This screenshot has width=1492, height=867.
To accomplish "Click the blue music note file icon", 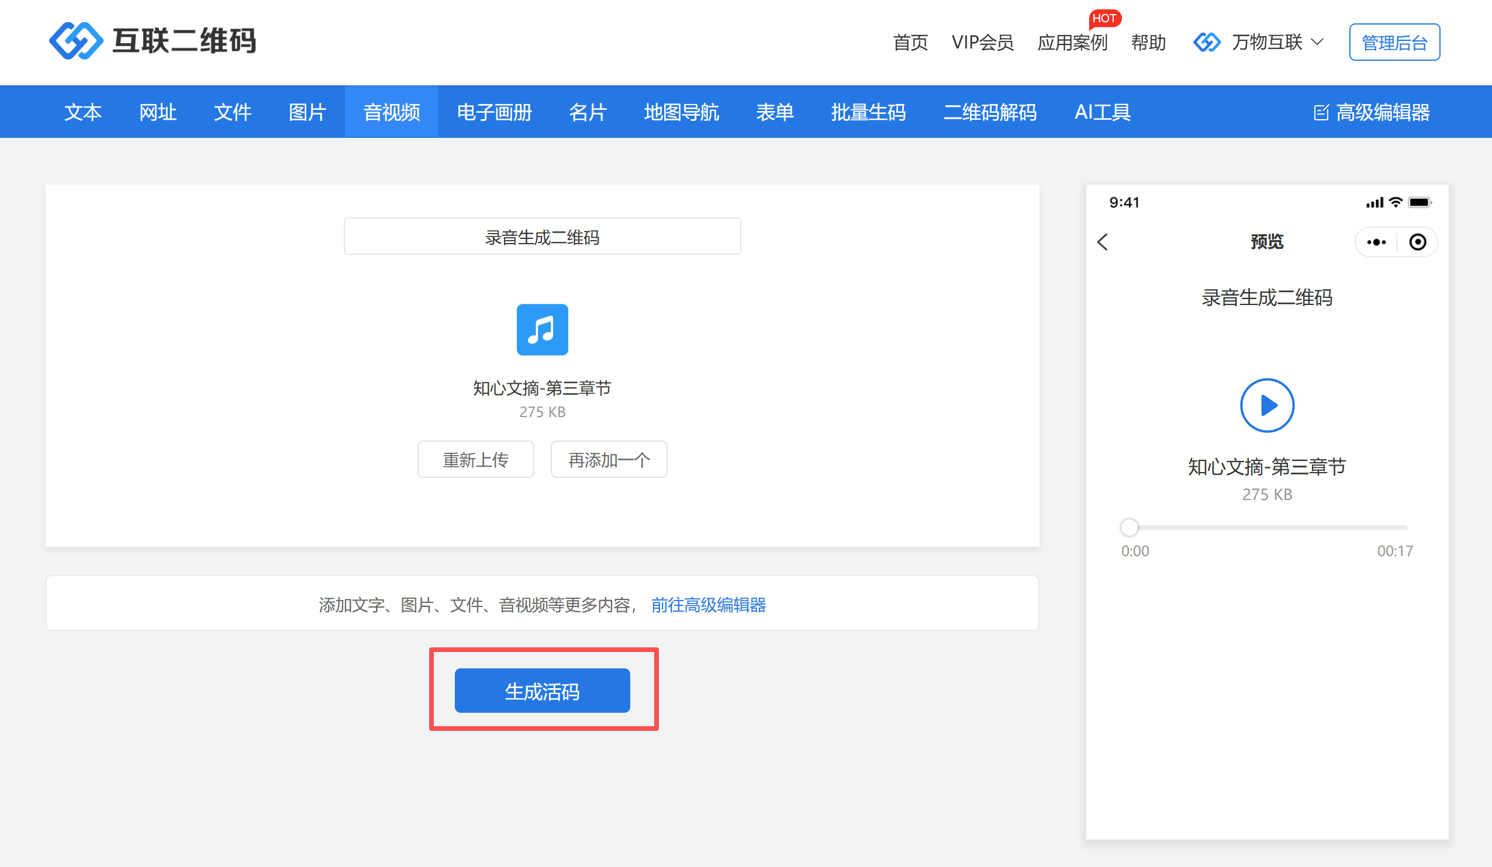I will 542,330.
